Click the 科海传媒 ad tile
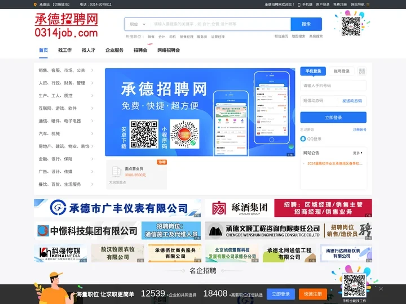406x304 pixels. point(60,253)
